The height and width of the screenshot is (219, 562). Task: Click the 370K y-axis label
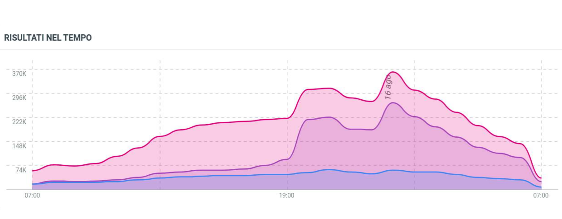[x=19, y=74]
